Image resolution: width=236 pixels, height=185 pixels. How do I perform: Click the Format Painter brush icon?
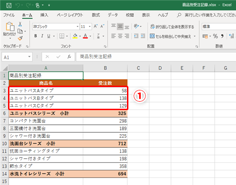click(x=20, y=38)
